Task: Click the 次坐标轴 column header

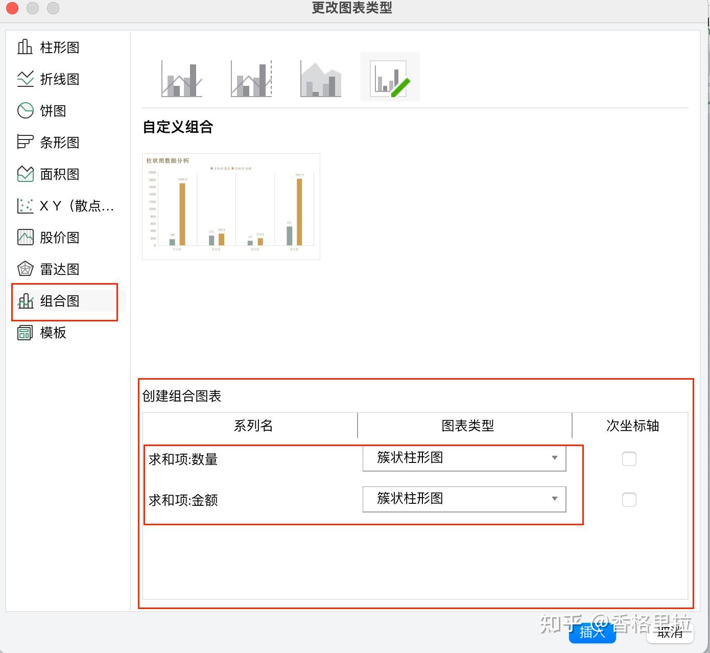Action: 632,426
